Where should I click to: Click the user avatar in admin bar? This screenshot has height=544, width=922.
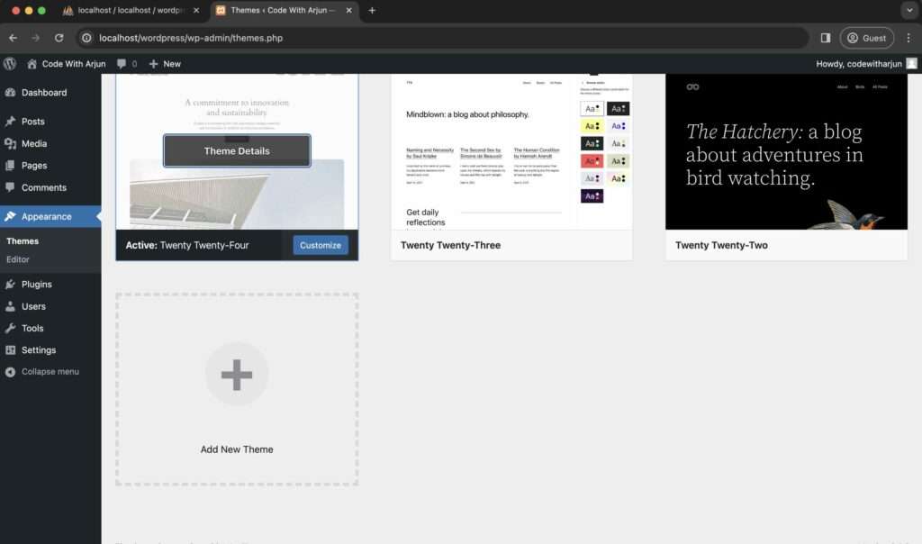[911, 64]
